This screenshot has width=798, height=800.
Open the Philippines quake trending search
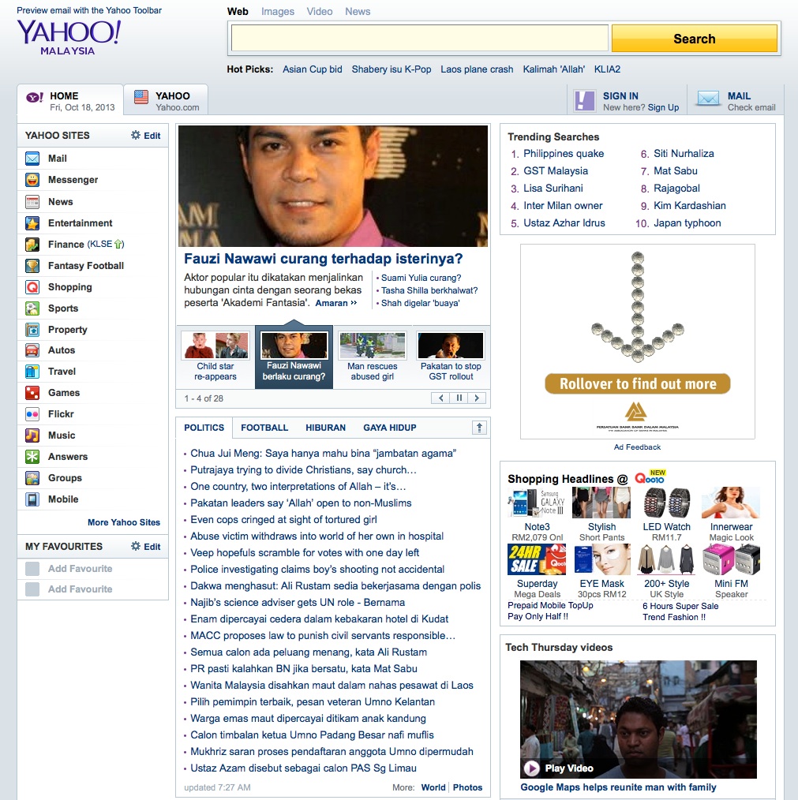(564, 154)
